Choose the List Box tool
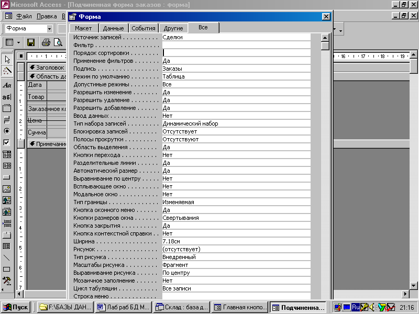 pyautogui.click(x=7, y=165)
